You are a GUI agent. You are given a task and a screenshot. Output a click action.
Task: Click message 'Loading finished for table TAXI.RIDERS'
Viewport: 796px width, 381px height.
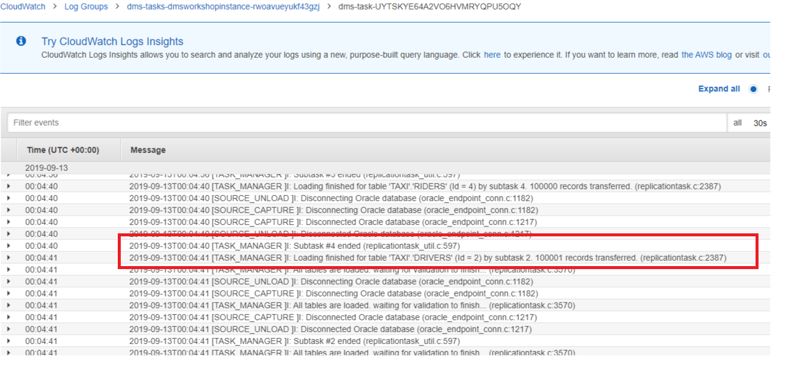pos(425,186)
